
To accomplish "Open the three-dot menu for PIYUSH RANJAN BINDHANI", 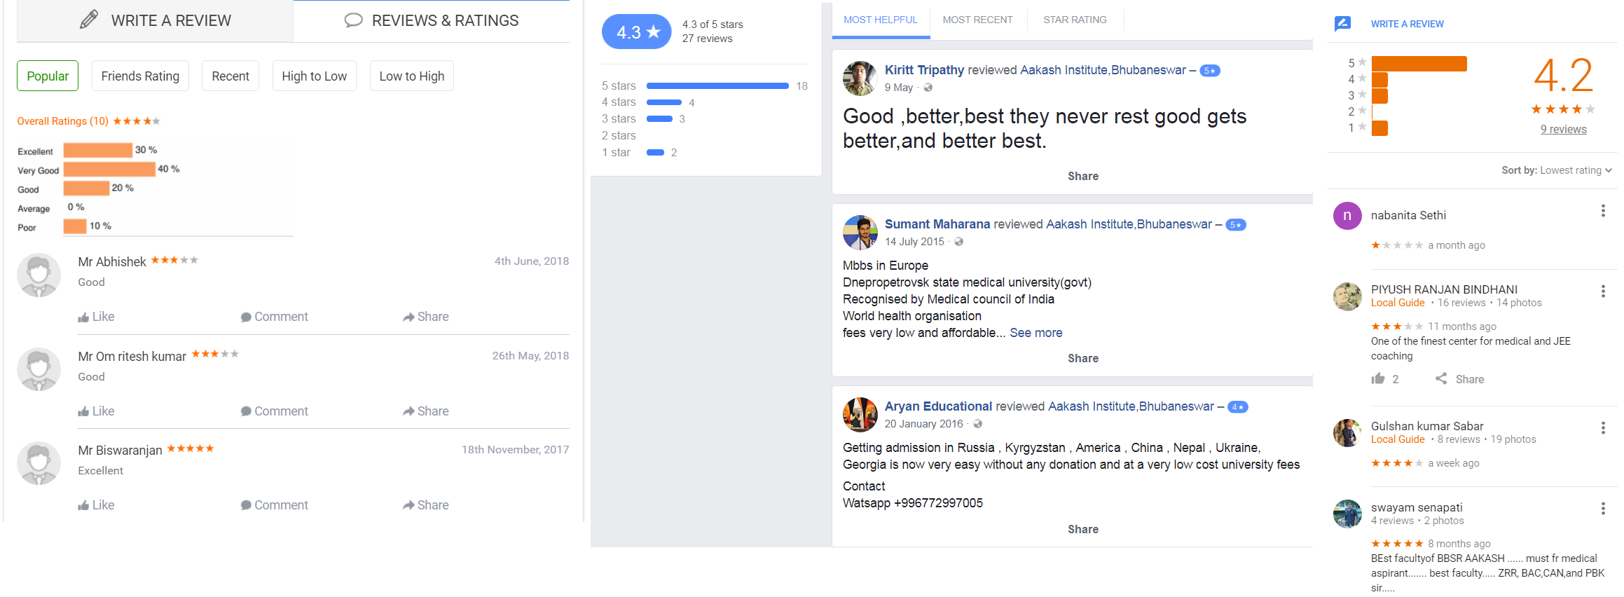I will pos(1603,291).
